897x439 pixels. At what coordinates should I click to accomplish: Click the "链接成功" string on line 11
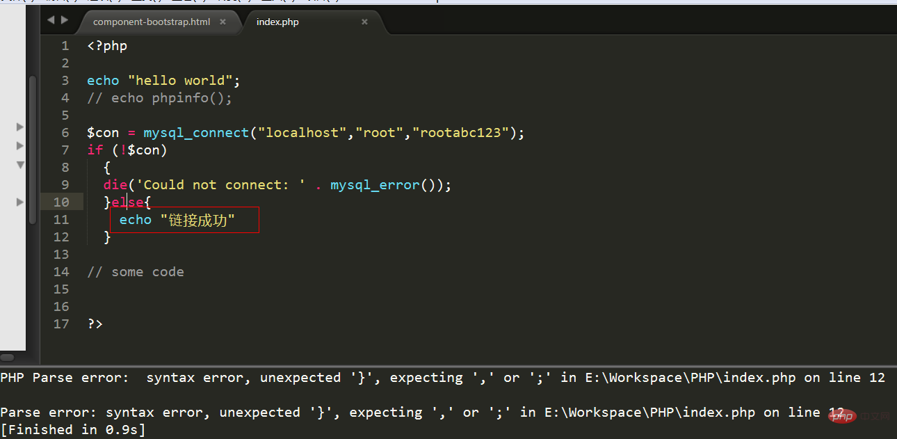point(197,220)
